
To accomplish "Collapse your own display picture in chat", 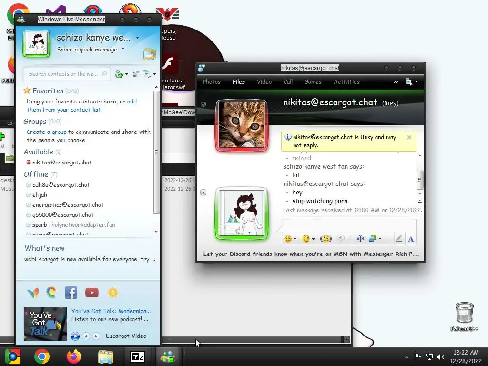I will 203,193.
